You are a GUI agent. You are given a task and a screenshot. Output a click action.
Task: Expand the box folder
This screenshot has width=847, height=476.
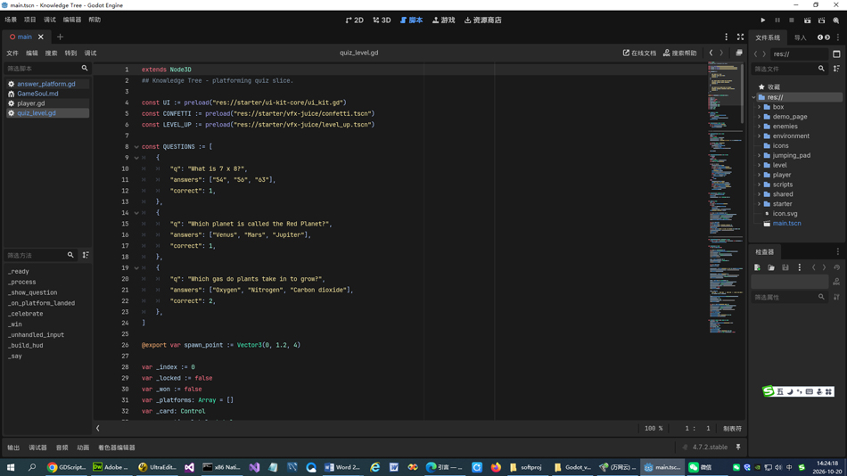[x=759, y=107]
